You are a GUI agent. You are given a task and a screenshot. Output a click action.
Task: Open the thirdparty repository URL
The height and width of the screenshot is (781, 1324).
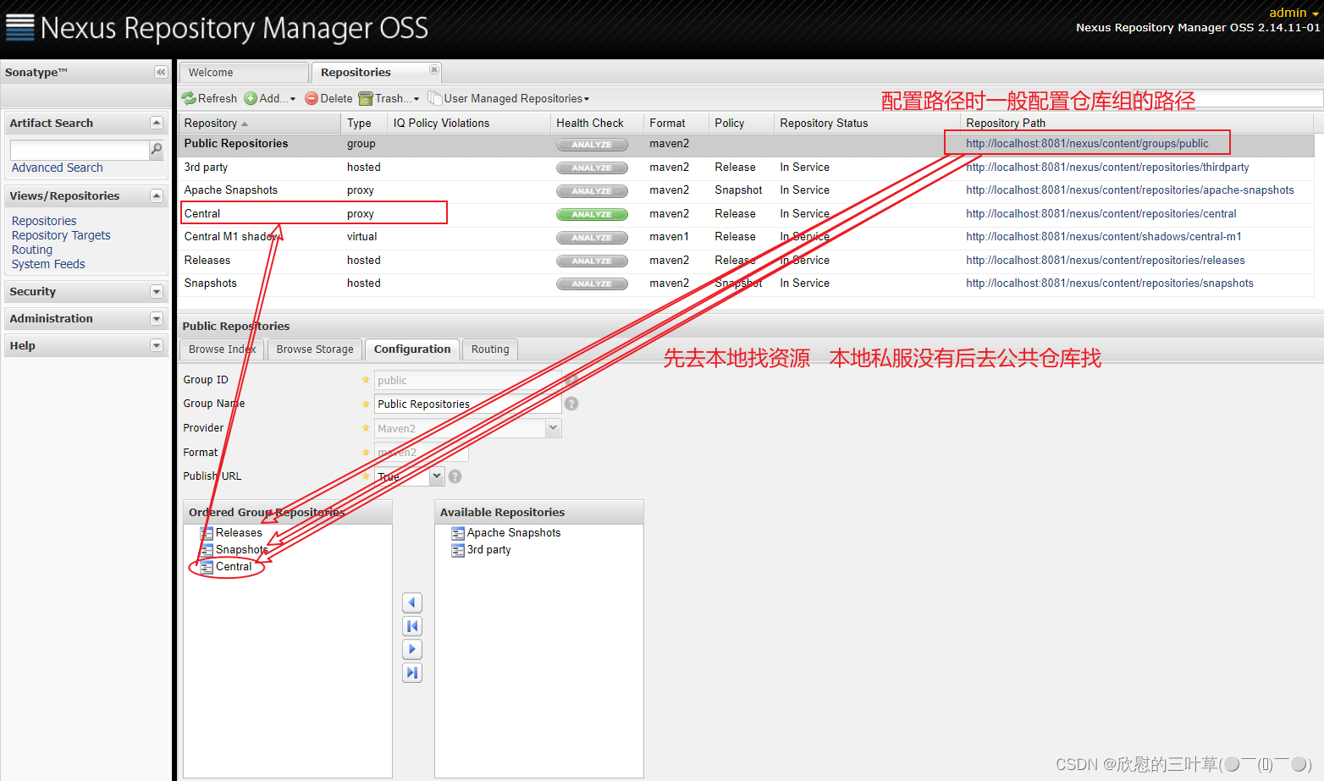[1107, 168]
